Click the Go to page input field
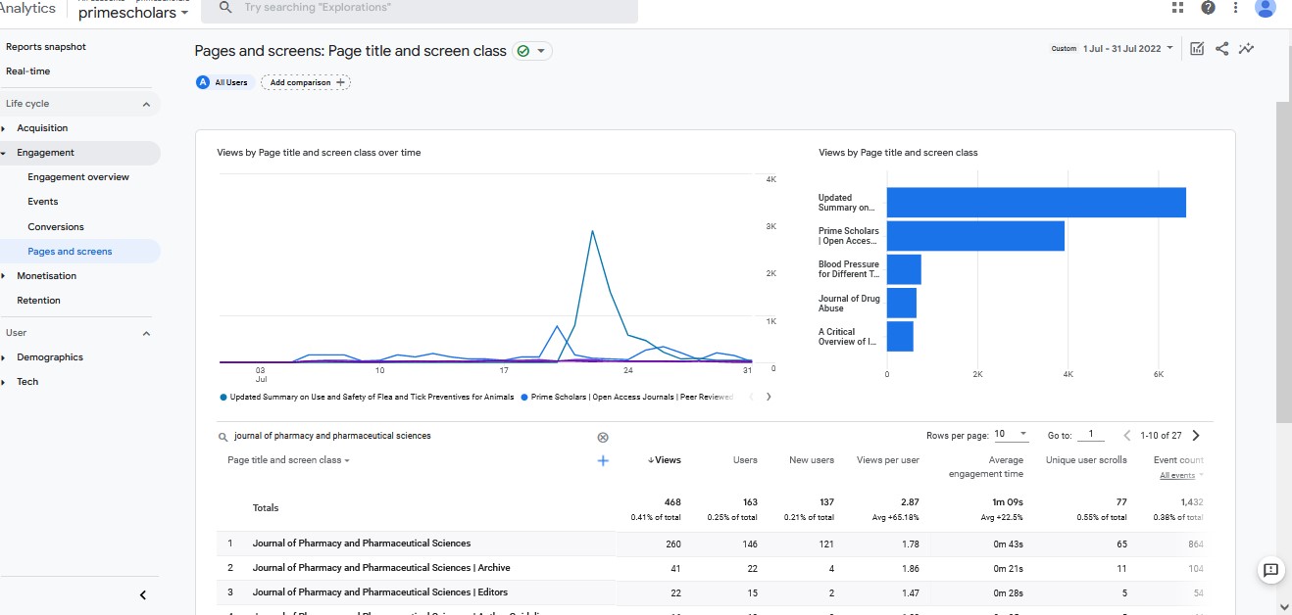Image resolution: width=1292 pixels, height=615 pixels. (x=1091, y=435)
